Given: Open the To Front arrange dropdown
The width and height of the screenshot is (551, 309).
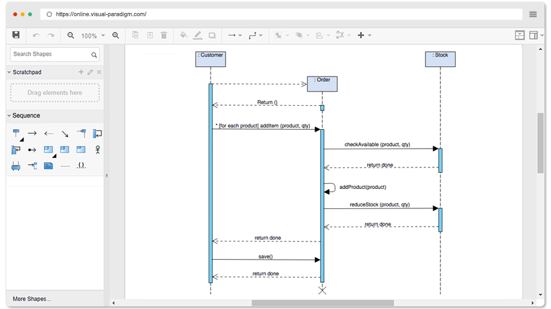Looking at the screenshot, I should click(282, 36).
